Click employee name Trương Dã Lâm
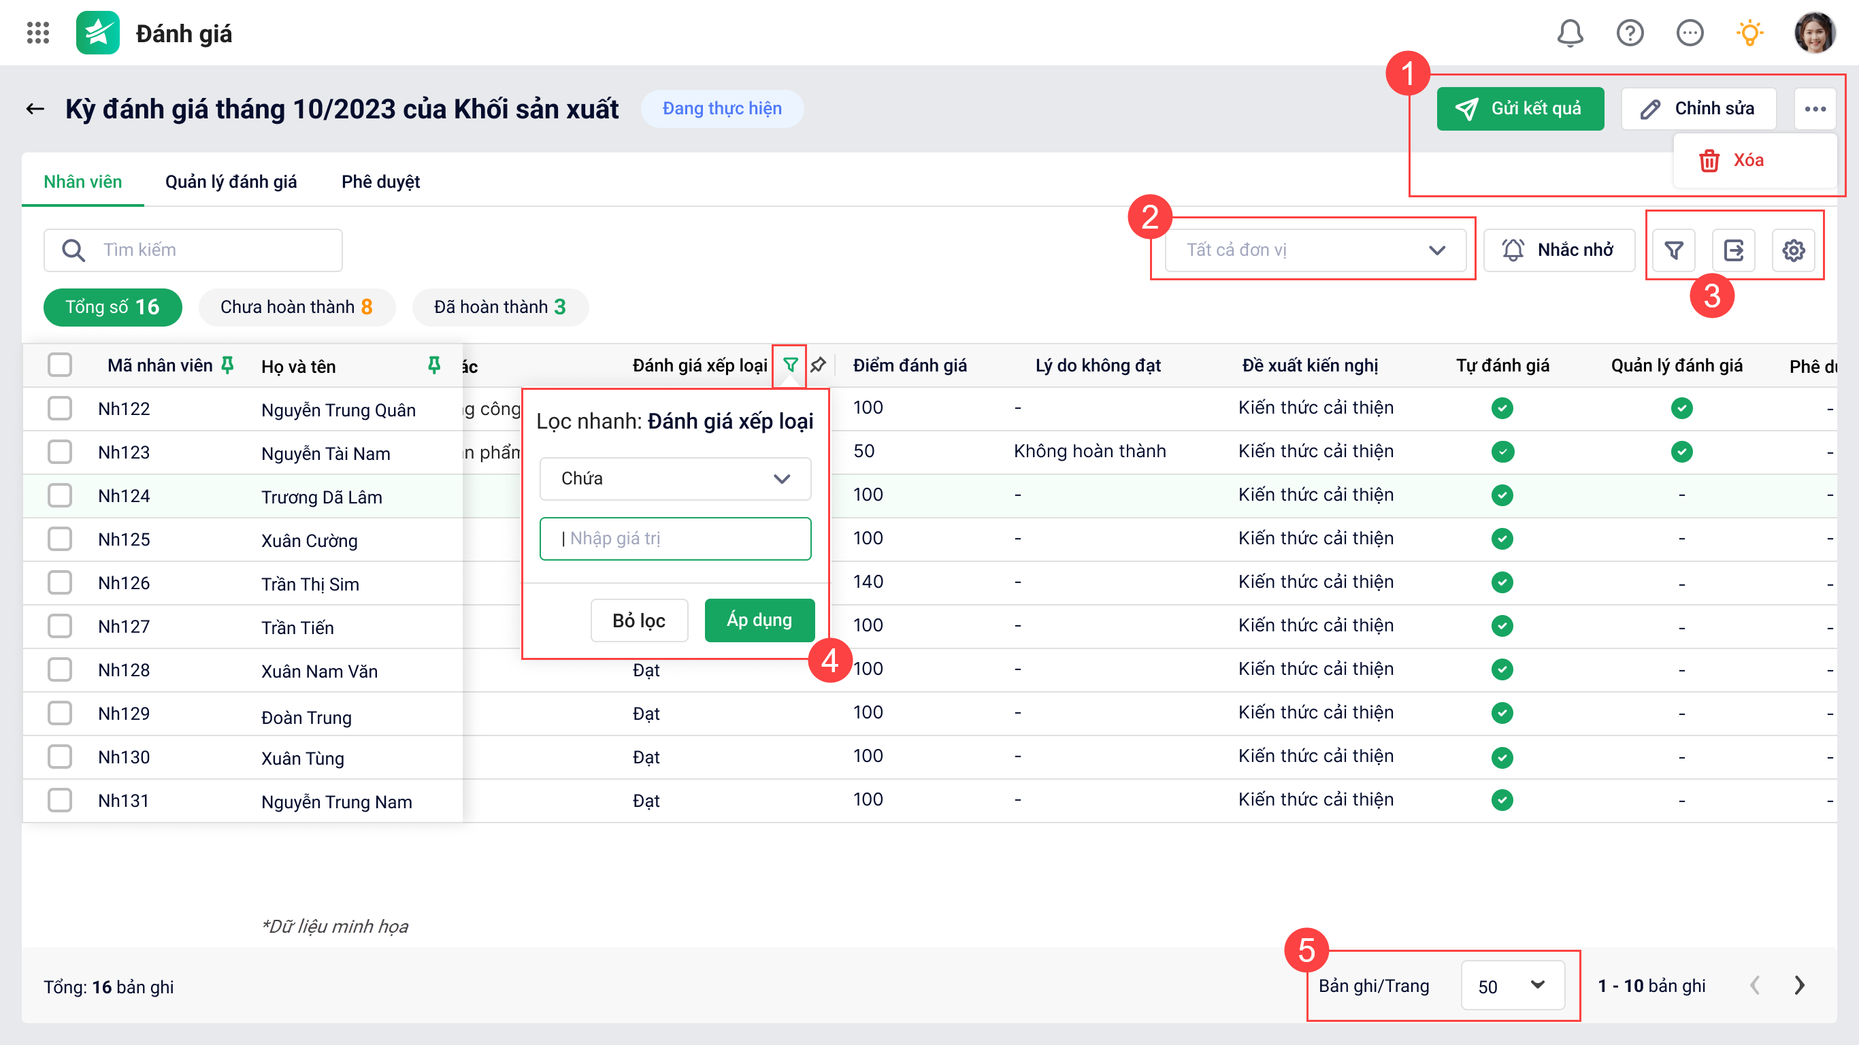The image size is (1859, 1045). pos(322,497)
